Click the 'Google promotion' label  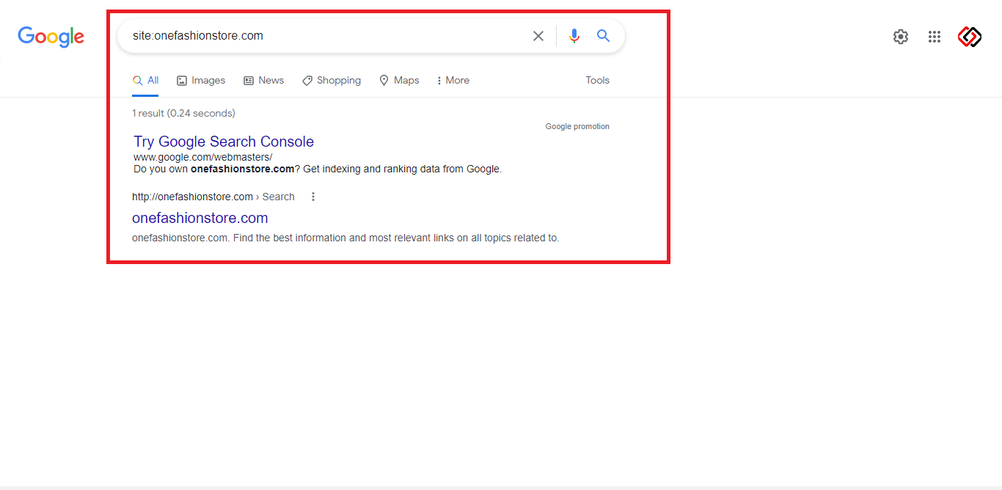pos(577,126)
